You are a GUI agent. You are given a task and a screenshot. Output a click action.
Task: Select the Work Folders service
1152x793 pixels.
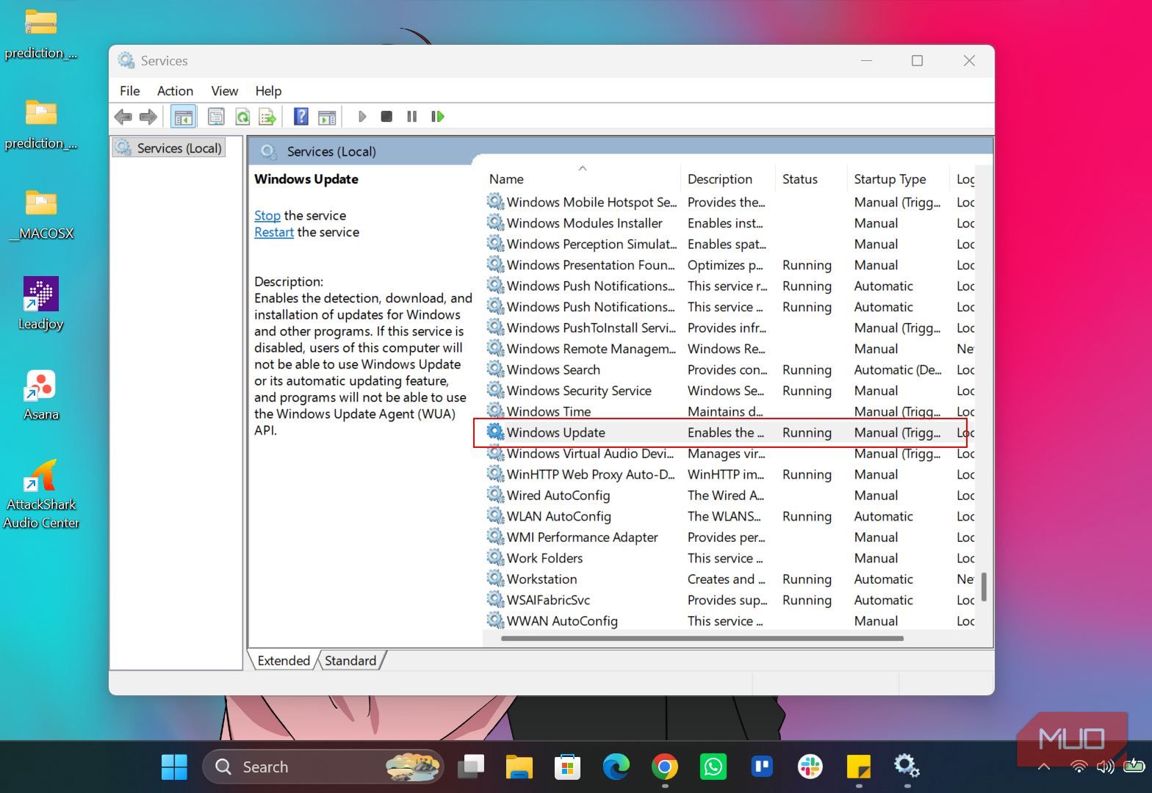tap(729, 557)
